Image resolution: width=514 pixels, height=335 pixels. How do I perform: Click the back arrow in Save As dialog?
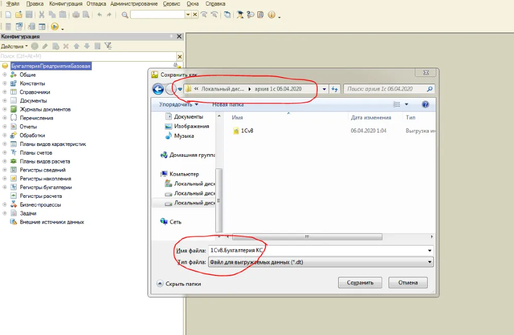(x=158, y=89)
